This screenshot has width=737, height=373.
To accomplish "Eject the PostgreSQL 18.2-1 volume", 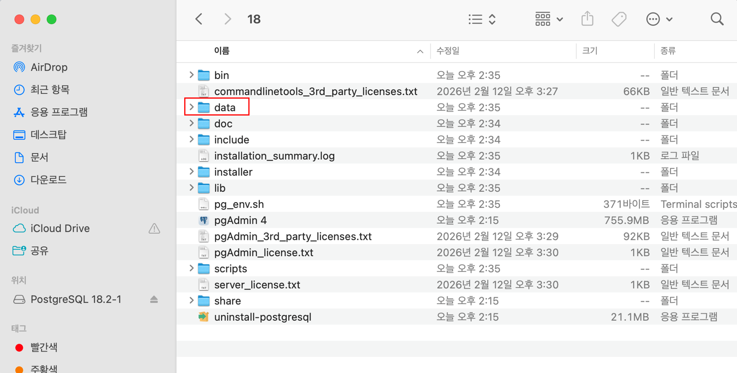I will (154, 299).
